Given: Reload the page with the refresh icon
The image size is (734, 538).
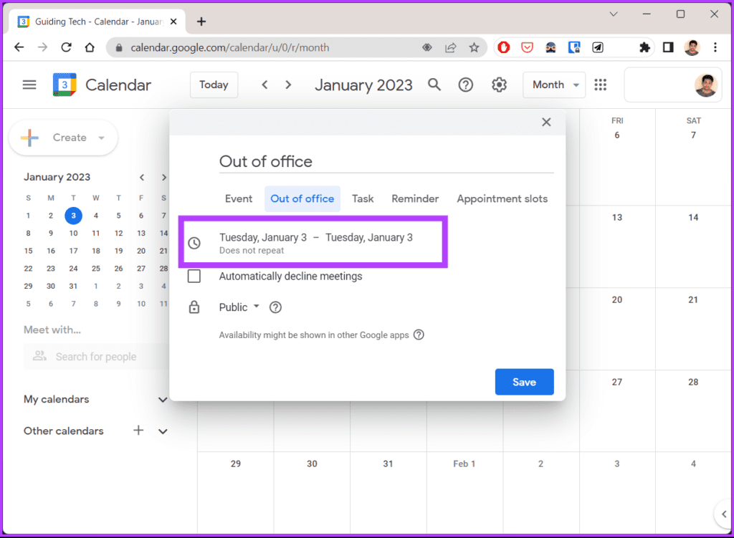Looking at the screenshot, I should (67, 47).
